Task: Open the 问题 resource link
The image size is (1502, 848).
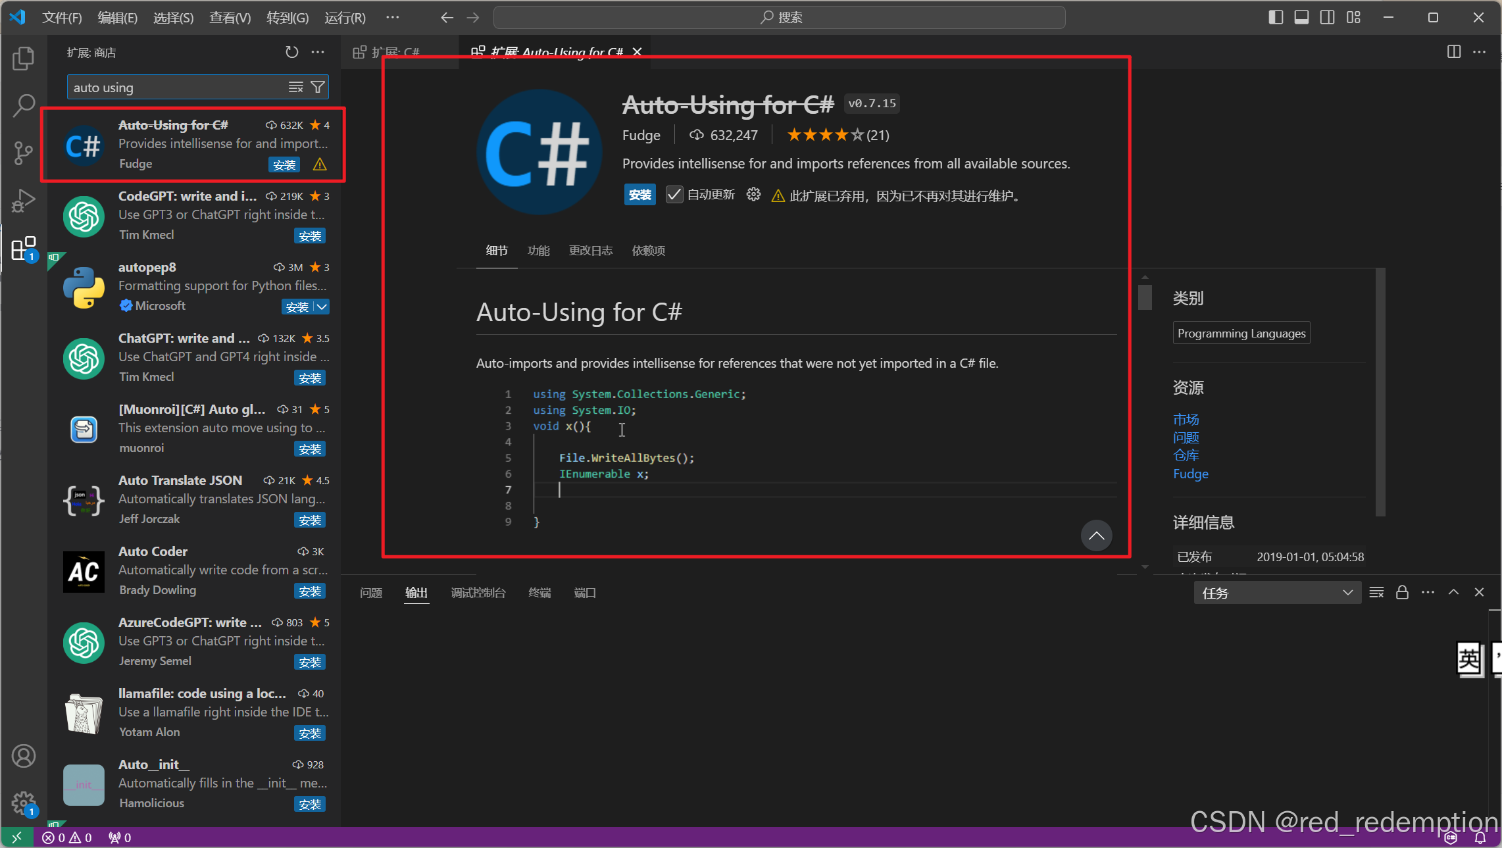Action: point(1186,437)
